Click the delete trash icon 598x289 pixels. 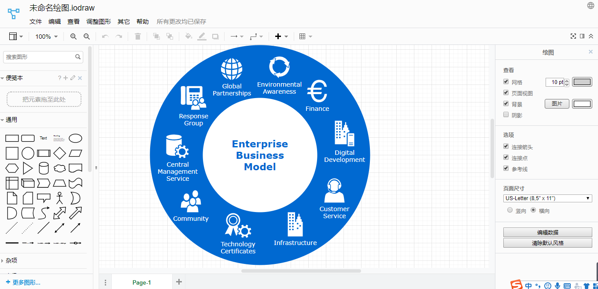tap(138, 37)
